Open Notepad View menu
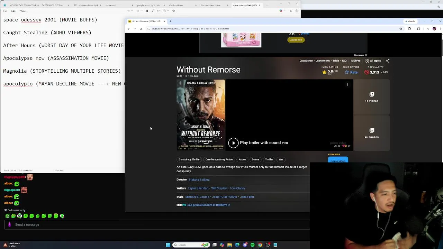 pos(23,11)
